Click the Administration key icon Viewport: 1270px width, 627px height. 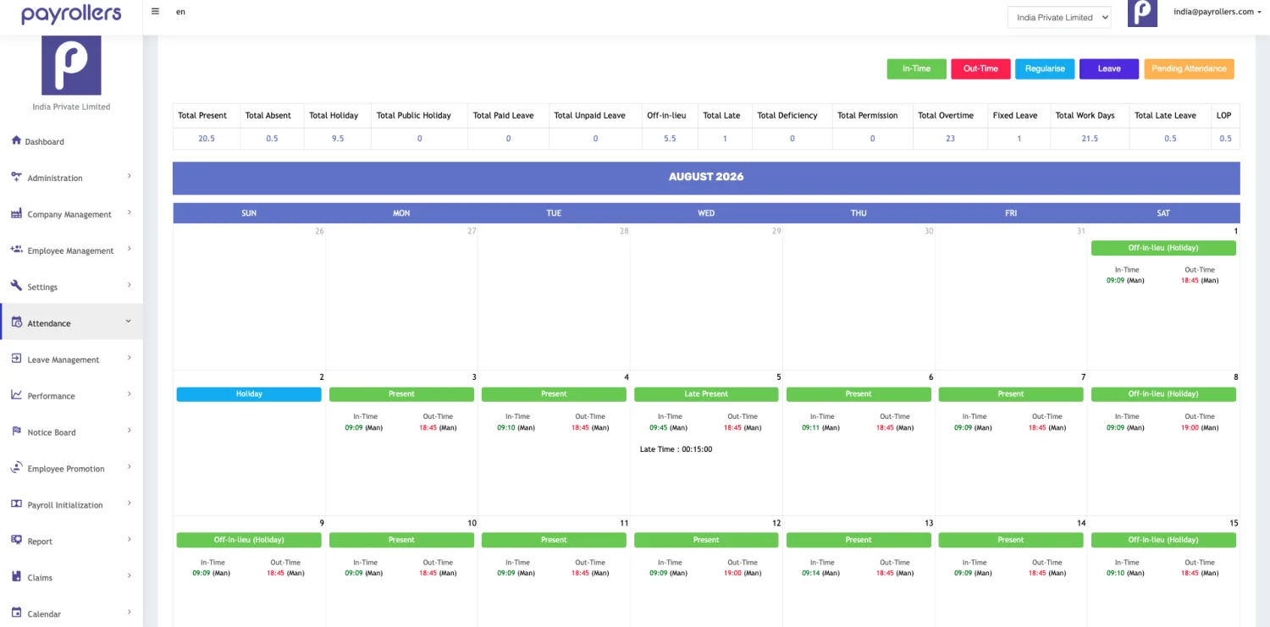point(16,177)
